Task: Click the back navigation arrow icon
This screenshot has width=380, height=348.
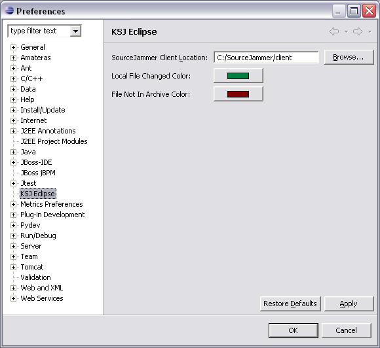Action: pos(334,31)
